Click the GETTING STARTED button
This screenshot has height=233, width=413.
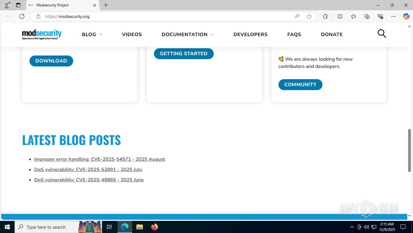pos(184,54)
